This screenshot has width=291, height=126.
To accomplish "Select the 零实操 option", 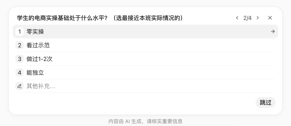I will 145,31.
